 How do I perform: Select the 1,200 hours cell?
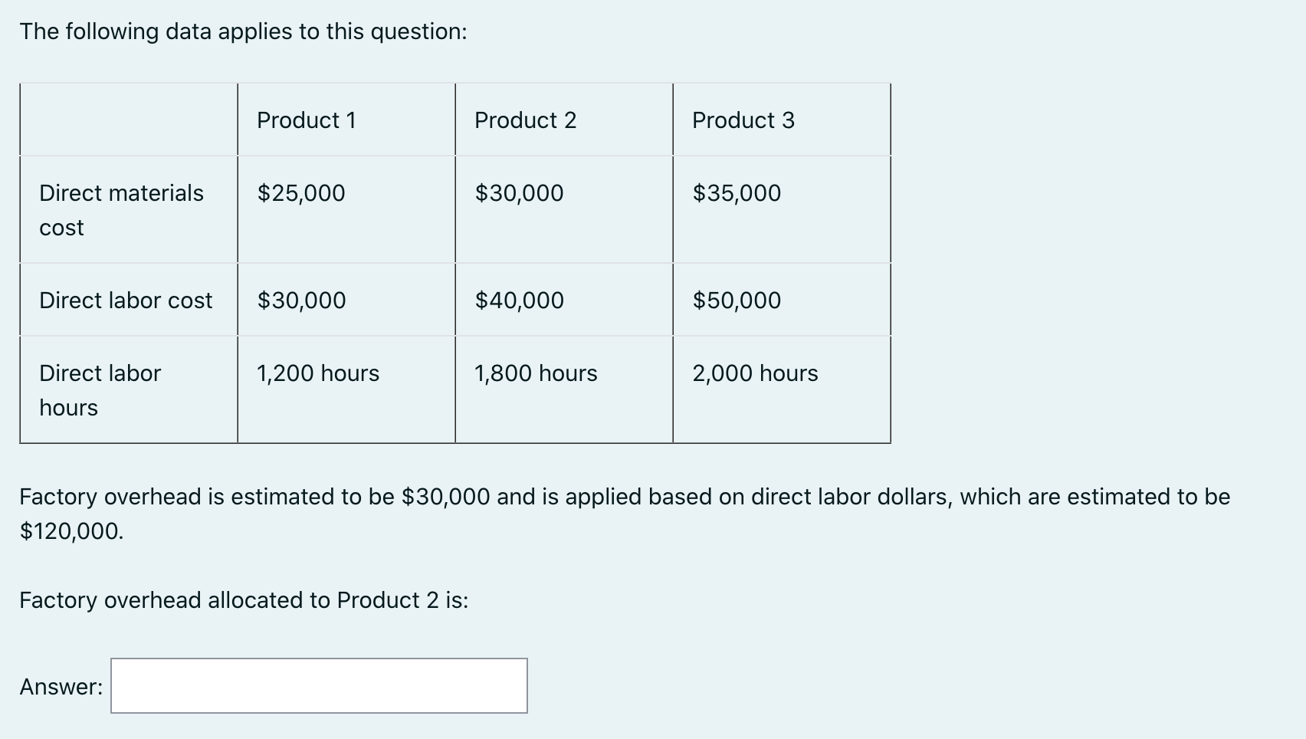point(317,373)
